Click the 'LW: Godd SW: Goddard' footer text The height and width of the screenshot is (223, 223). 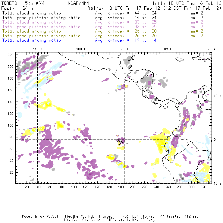85,220
